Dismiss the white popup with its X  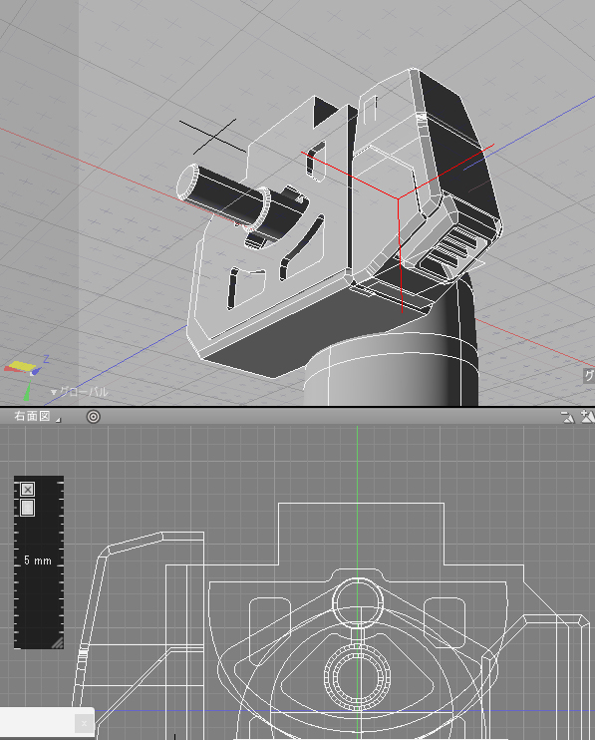tap(84, 723)
